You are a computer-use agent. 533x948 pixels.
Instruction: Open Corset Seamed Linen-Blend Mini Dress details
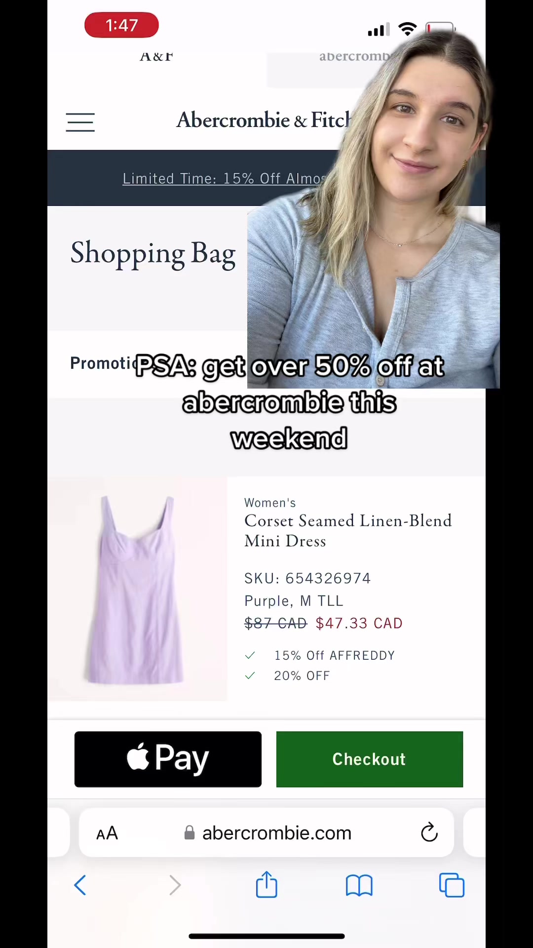pyautogui.click(x=348, y=531)
